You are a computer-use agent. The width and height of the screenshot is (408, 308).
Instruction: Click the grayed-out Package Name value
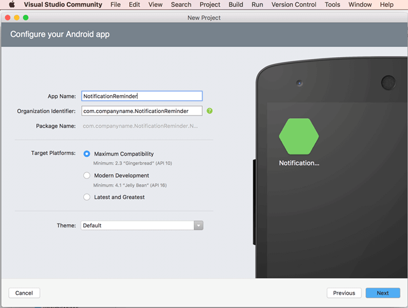[140, 126]
